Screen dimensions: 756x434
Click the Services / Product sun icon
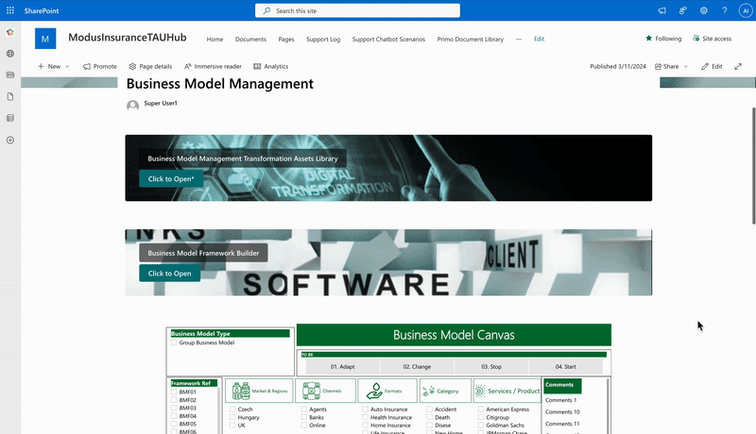[480, 391]
